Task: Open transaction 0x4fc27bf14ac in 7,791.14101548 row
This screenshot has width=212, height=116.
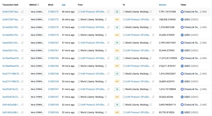Action: pos(11,12)
